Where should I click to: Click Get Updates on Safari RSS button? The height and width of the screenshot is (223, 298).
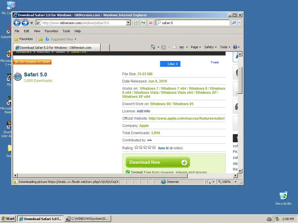point(32,62)
